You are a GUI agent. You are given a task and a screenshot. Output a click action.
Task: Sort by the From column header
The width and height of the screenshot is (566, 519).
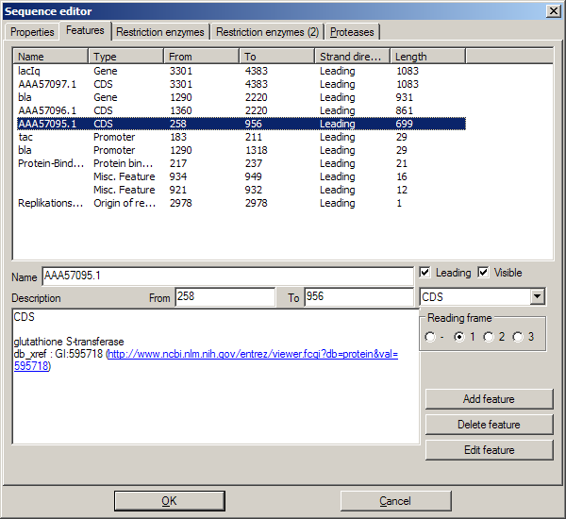click(x=202, y=57)
